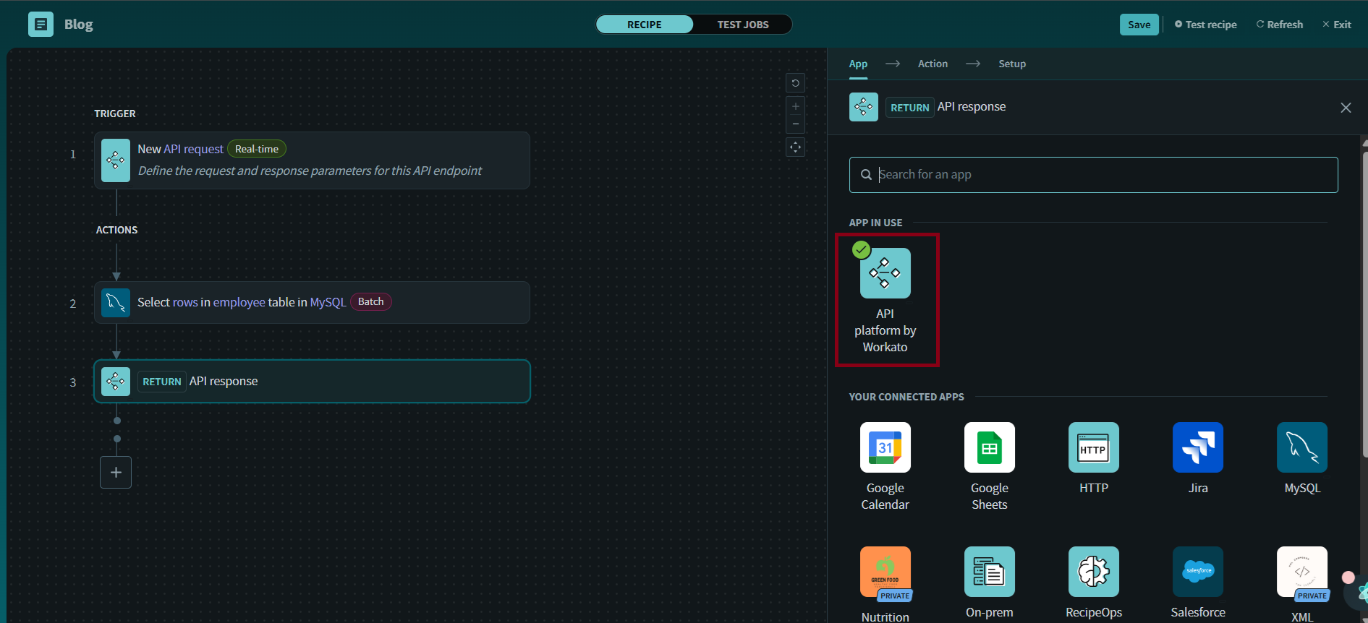Viewport: 1368px width, 623px height.
Task: Click the canvas undo/reset icon
Action: [x=796, y=83]
